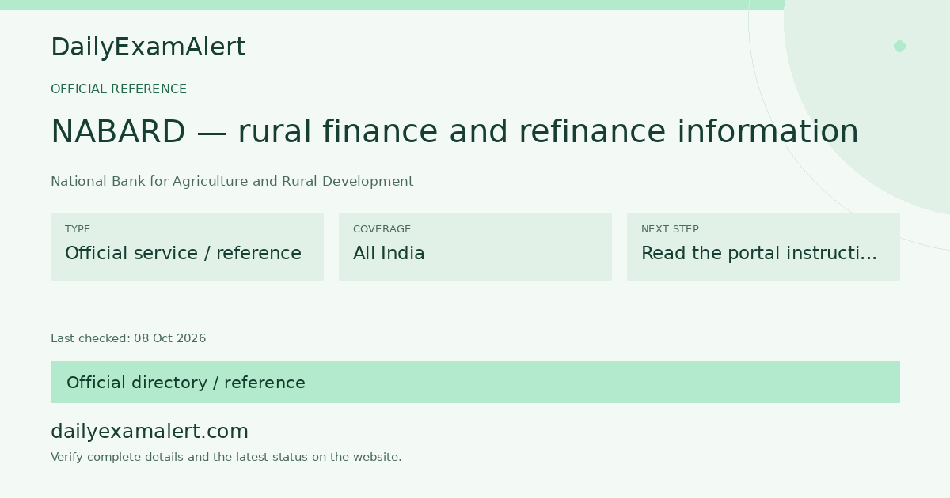Open the Official service / reference type card
Viewport: 950px width, 498px height.
click(x=187, y=247)
